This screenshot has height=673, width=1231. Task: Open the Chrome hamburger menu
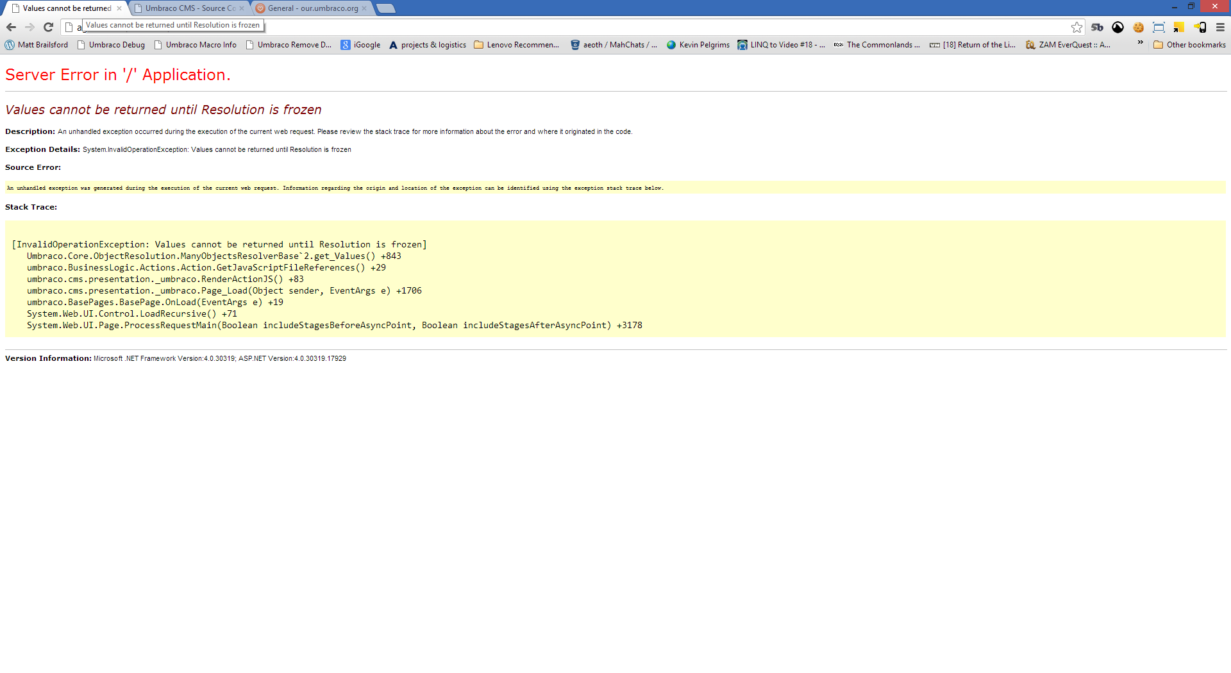tap(1220, 27)
